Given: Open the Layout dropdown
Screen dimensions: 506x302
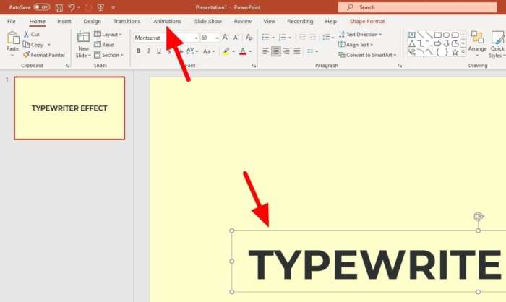Looking at the screenshot, I should click(x=108, y=34).
